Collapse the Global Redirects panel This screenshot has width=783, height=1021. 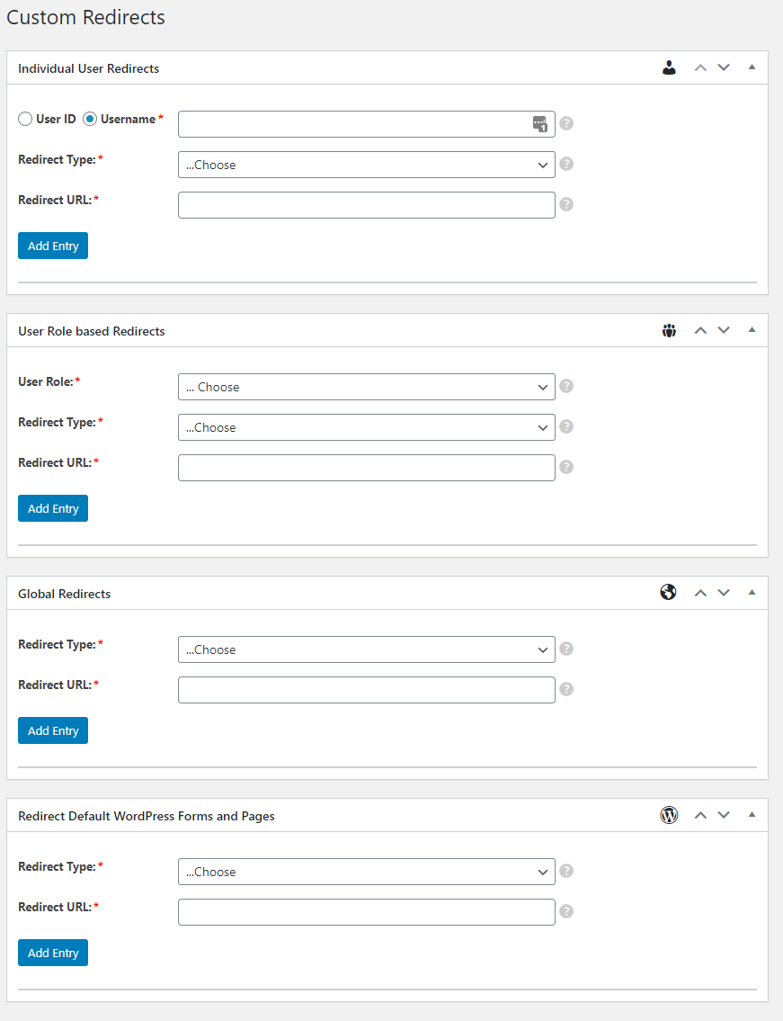coord(752,593)
